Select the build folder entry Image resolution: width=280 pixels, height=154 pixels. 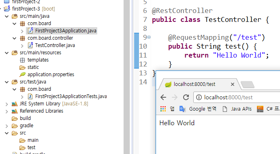[x=25, y=118]
